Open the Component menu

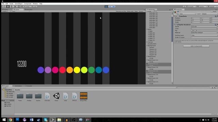click(x=28, y=4)
